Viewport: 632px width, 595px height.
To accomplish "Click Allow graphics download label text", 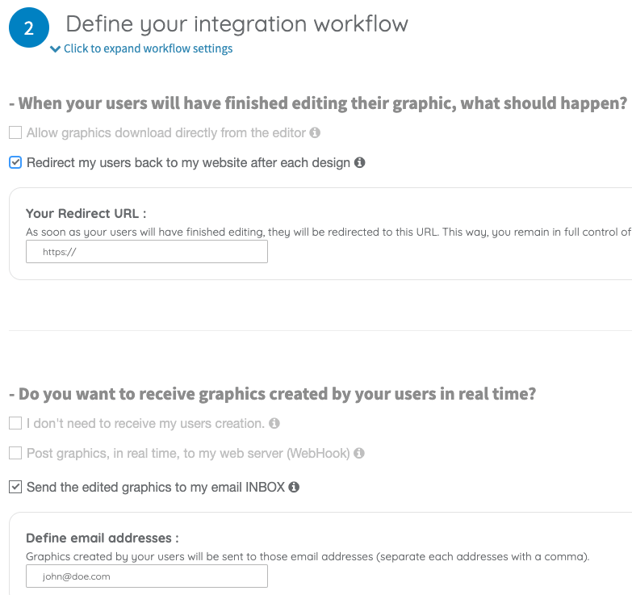I will pyautogui.click(x=166, y=132).
